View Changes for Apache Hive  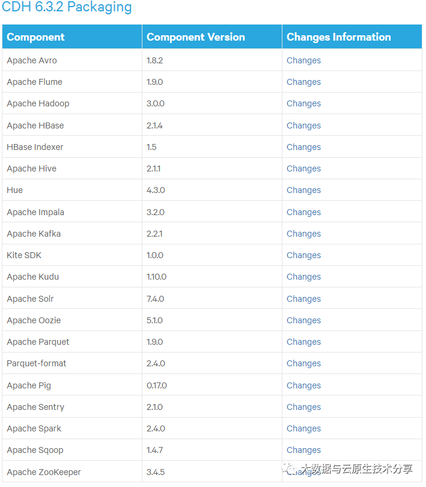[x=303, y=169]
